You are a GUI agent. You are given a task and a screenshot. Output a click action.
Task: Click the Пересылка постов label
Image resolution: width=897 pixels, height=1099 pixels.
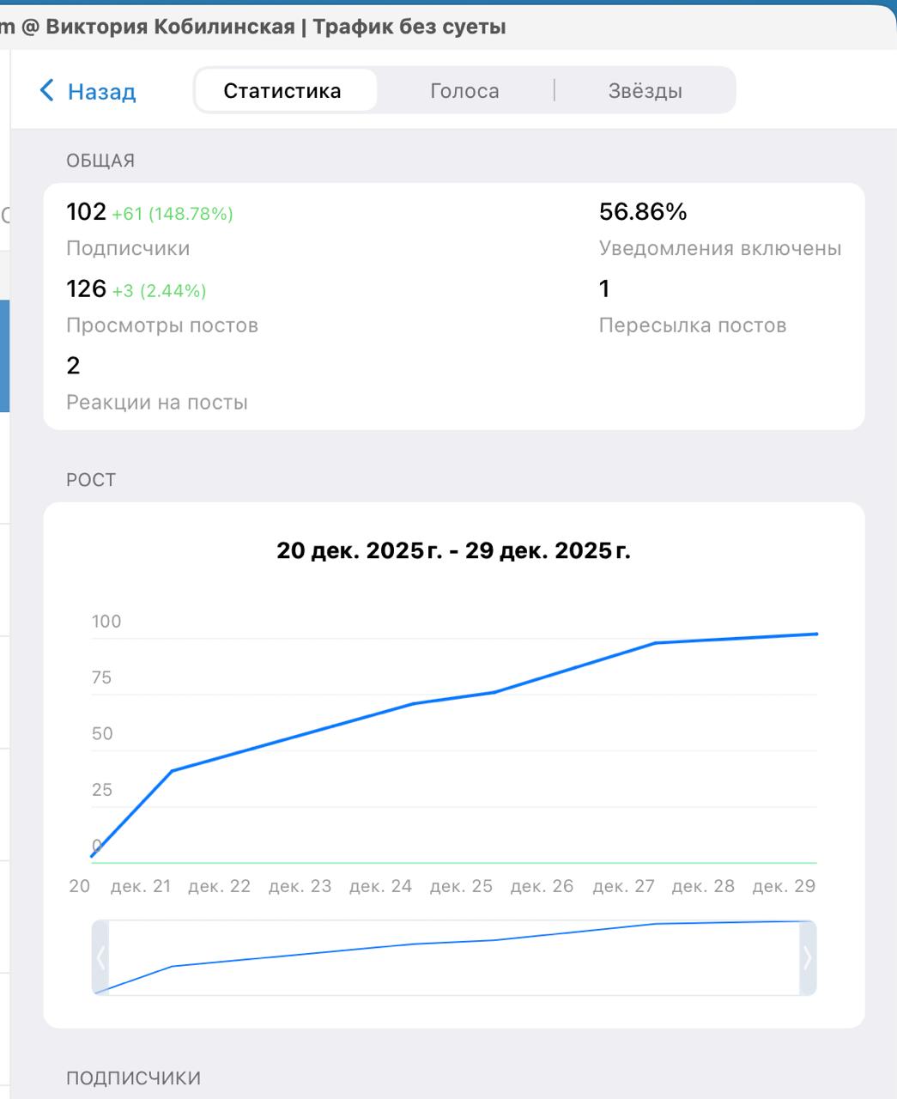tap(693, 325)
